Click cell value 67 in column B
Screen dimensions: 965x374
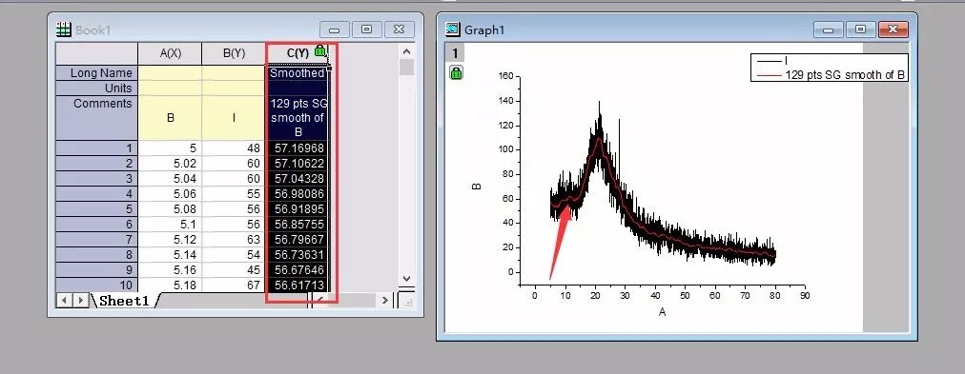pos(234,285)
